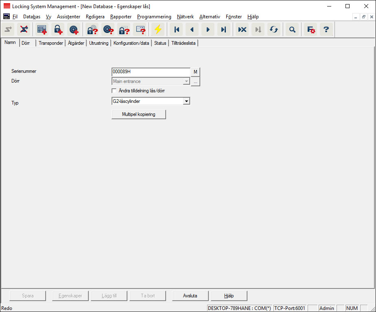This screenshot has width=376, height=312.
Task: Switch to the Transponder tab
Action: coord(51,43)
